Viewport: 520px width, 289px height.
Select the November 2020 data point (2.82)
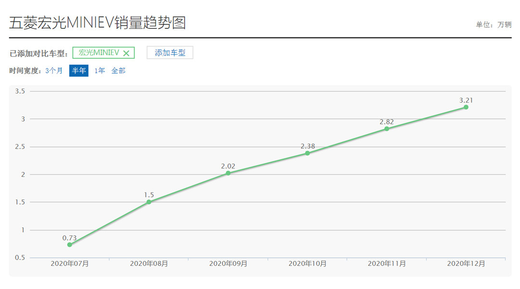(x=387, y=129)
